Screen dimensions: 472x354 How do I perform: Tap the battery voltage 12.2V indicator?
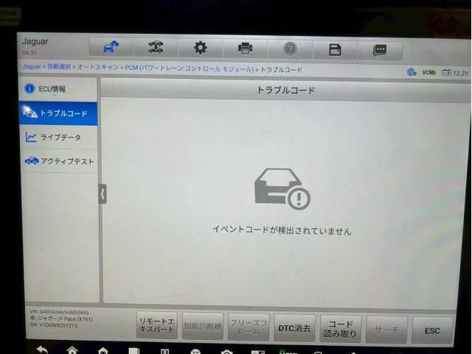click(455, 73)
